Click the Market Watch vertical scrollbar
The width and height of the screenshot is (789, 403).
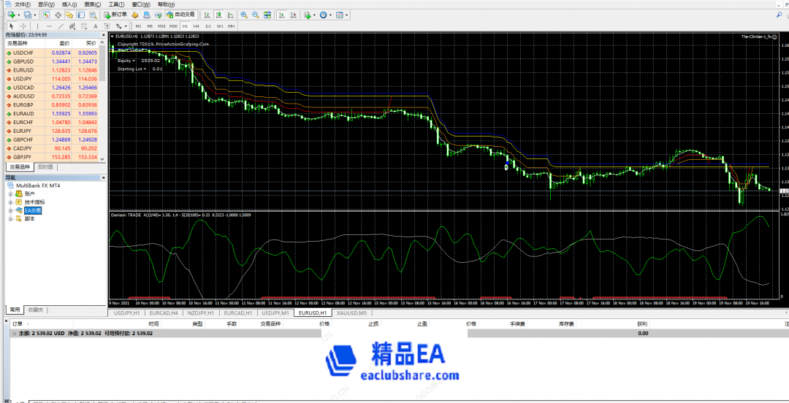coord(103,99)
